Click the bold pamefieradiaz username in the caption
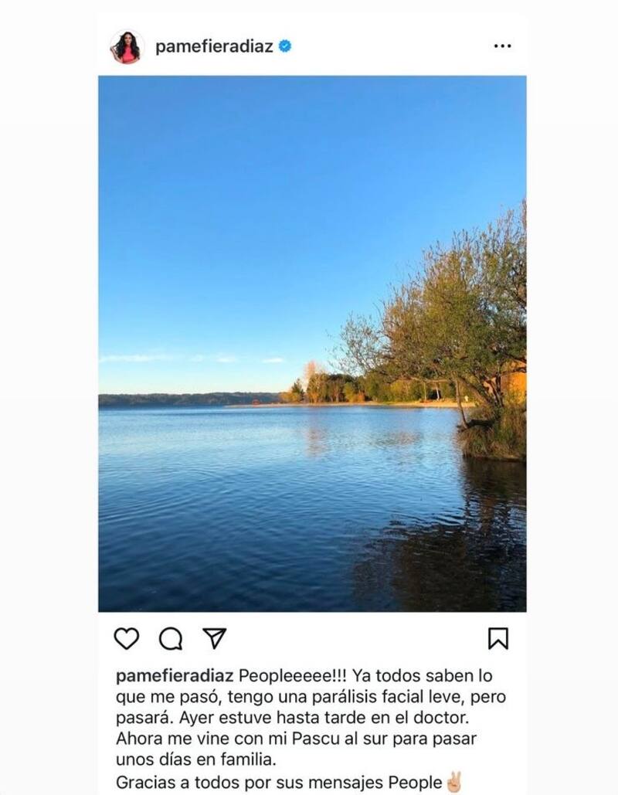Screen dimensions: 618x795 (x=175, y=676)
